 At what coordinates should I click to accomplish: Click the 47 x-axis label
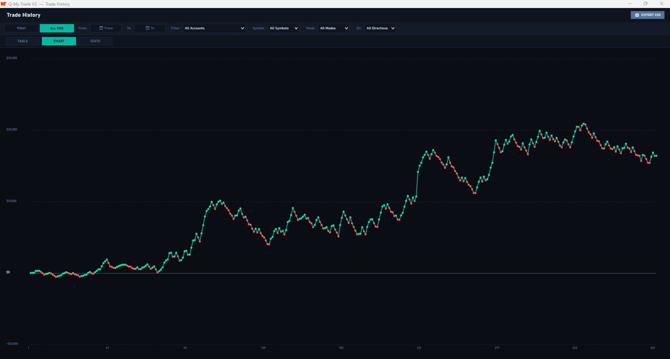(107, 348)
